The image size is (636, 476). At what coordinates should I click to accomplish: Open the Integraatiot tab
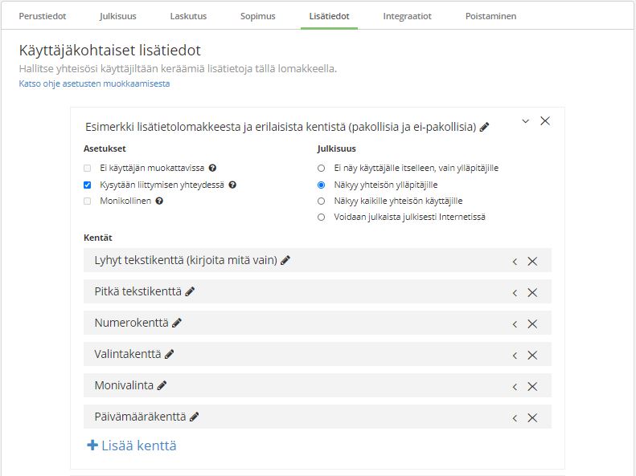pyautogui.click(x=407, y=16)
